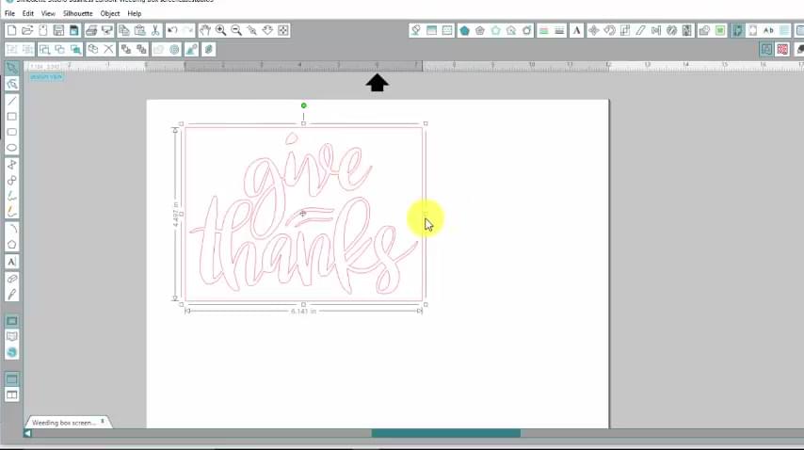The image size is (804, 450).
Task: Click the Send to Back icon
Action: pyautogui.click(x=141, y=49)
